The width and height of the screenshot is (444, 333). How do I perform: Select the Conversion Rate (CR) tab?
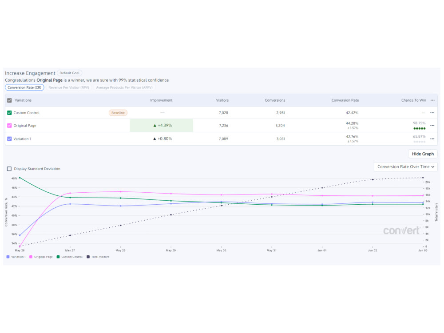click(24, 87)
